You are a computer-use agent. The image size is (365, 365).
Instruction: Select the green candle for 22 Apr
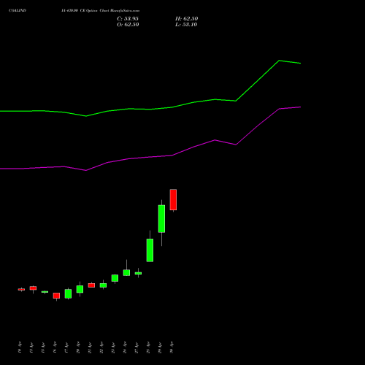click(103, 285)
